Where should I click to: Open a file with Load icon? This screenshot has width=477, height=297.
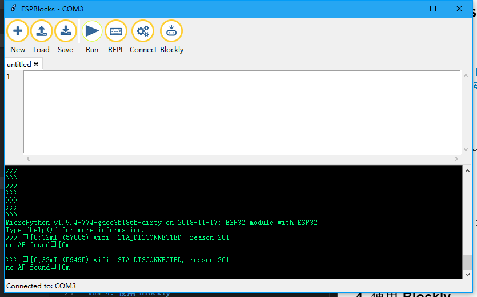[x=41, y=31]
